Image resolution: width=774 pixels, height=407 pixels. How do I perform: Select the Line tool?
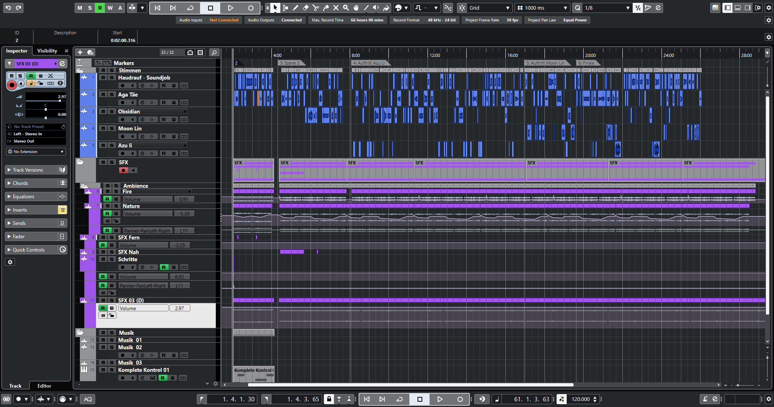[x=366, y=8]
